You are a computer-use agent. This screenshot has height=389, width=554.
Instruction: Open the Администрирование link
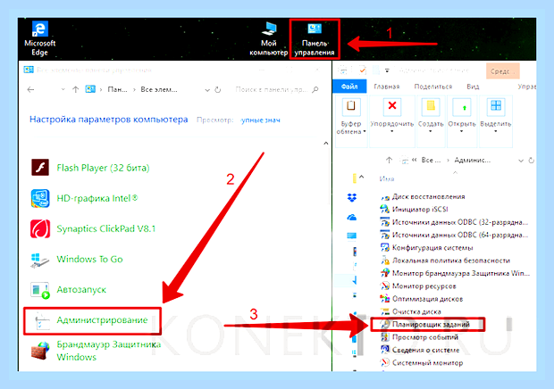tap(102, 320)
